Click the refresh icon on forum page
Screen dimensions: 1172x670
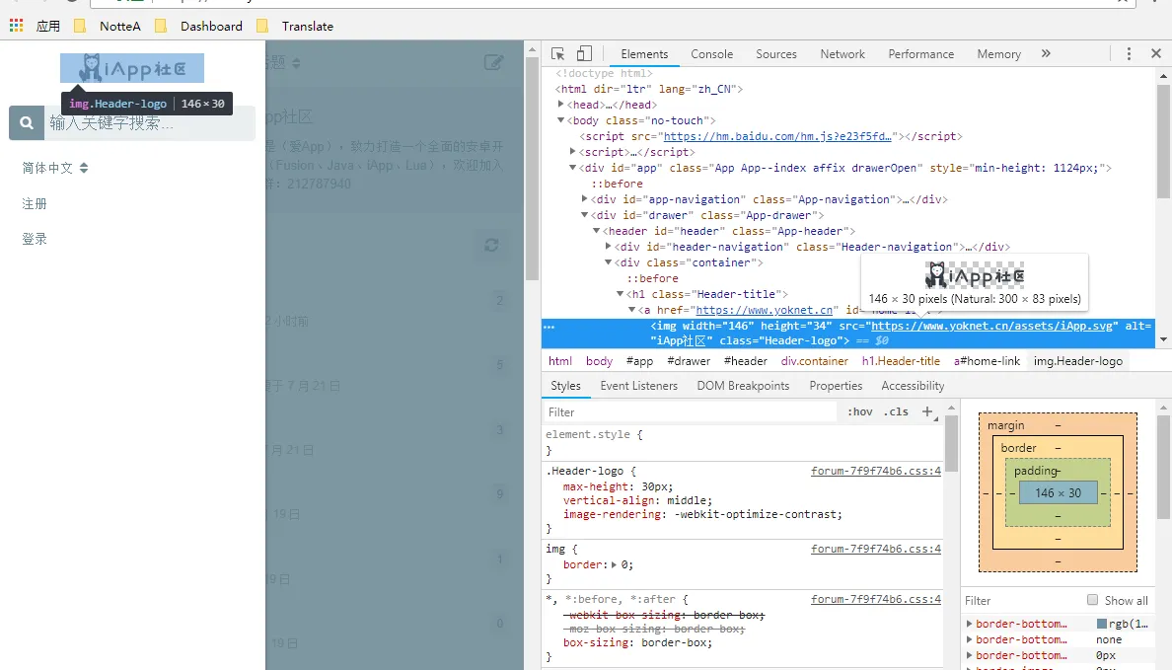coord(491,246)
